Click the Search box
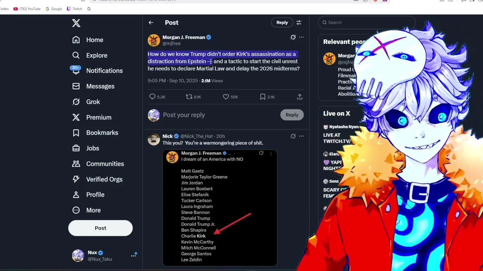 coord(367,23)
